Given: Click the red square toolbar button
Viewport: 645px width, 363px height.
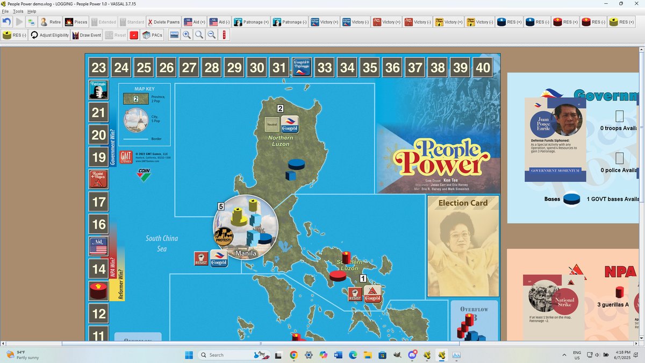Looking at the screenshot, I should [x=134, y=35].
